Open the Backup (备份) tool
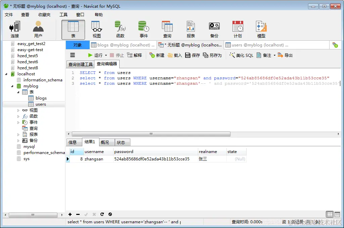The width and height of the screenshot is (344, 228). [x=214, y=30]
